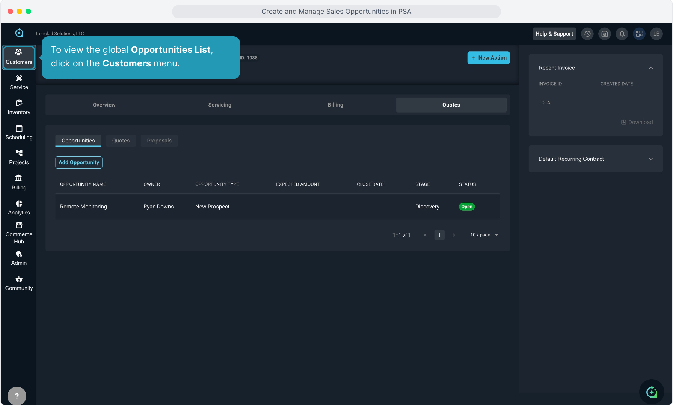The image size is (673, 405).
Task: Switch to the Quotes sub-tab
Action: click(x=121, y=141)
